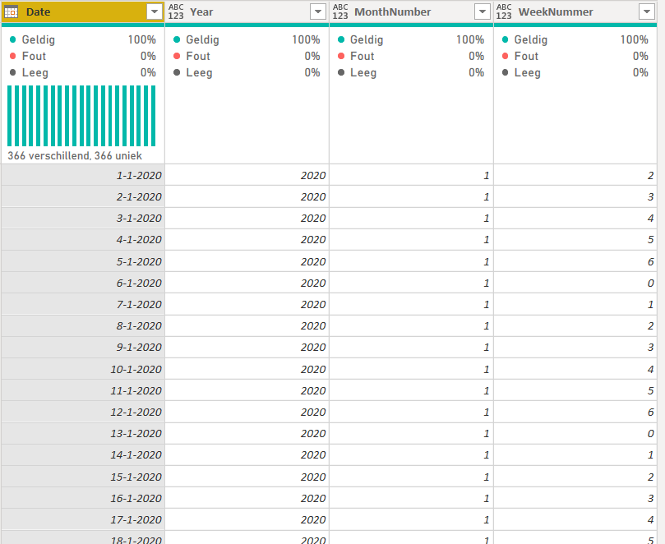The width and height of the screenshot is (665, 544).
Task: Select the date cell 6-1-2020
Action: coord(83,283)
